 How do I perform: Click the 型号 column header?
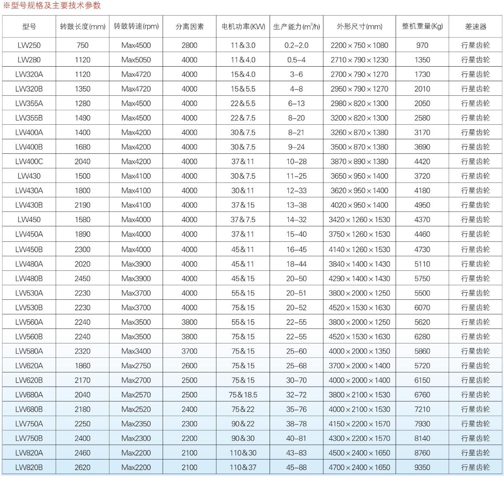click(x=29, y=26)
